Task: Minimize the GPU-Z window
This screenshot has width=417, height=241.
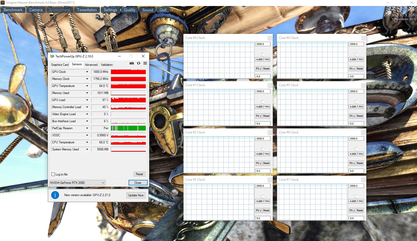Action: point(119,56)
